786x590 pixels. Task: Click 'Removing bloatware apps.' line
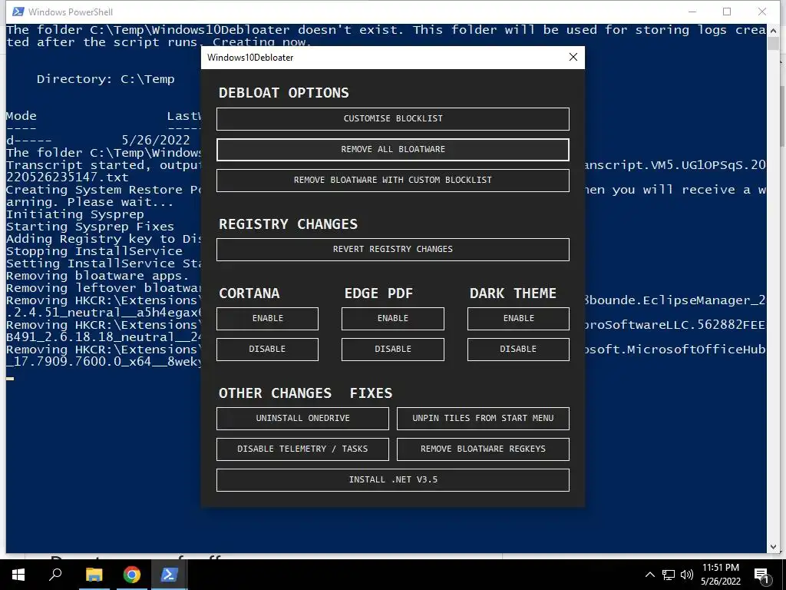coord(97,276)
